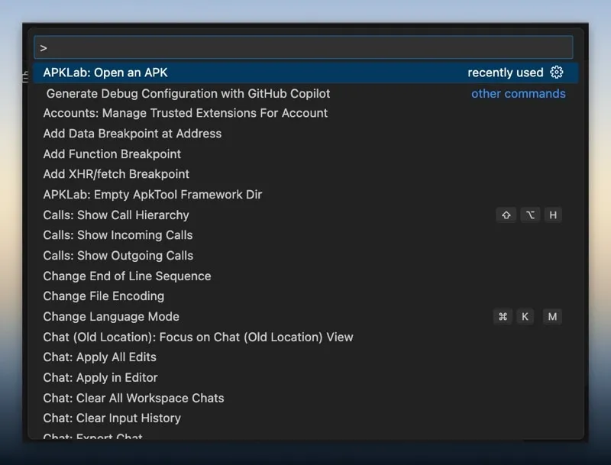The width and height of the screenshot is (611, 465).
Task: Click the Shift key icon for Call Hierarchy
Action: pos(506,215)
